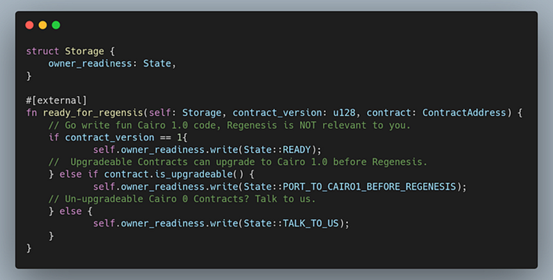
Task: Click the Storage struct name
Action: point(84,51)
